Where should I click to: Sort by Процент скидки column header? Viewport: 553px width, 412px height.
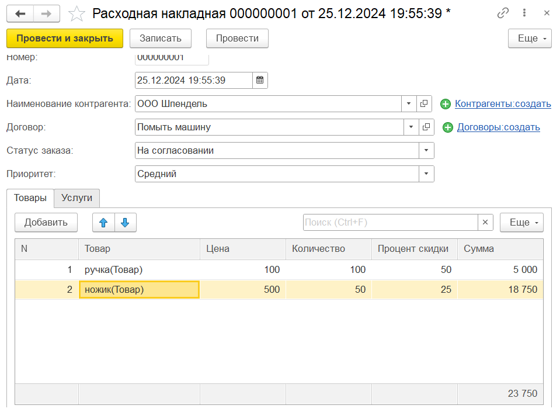[x=415, y=249]
